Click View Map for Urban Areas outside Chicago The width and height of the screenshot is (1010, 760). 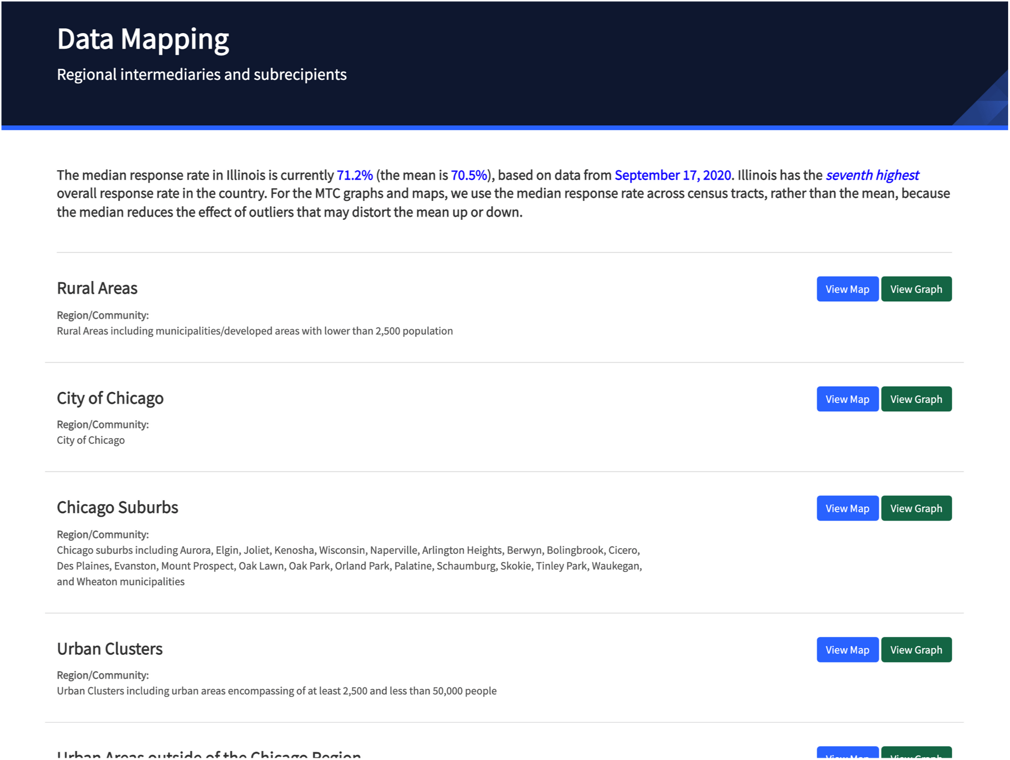coord(847,756)
